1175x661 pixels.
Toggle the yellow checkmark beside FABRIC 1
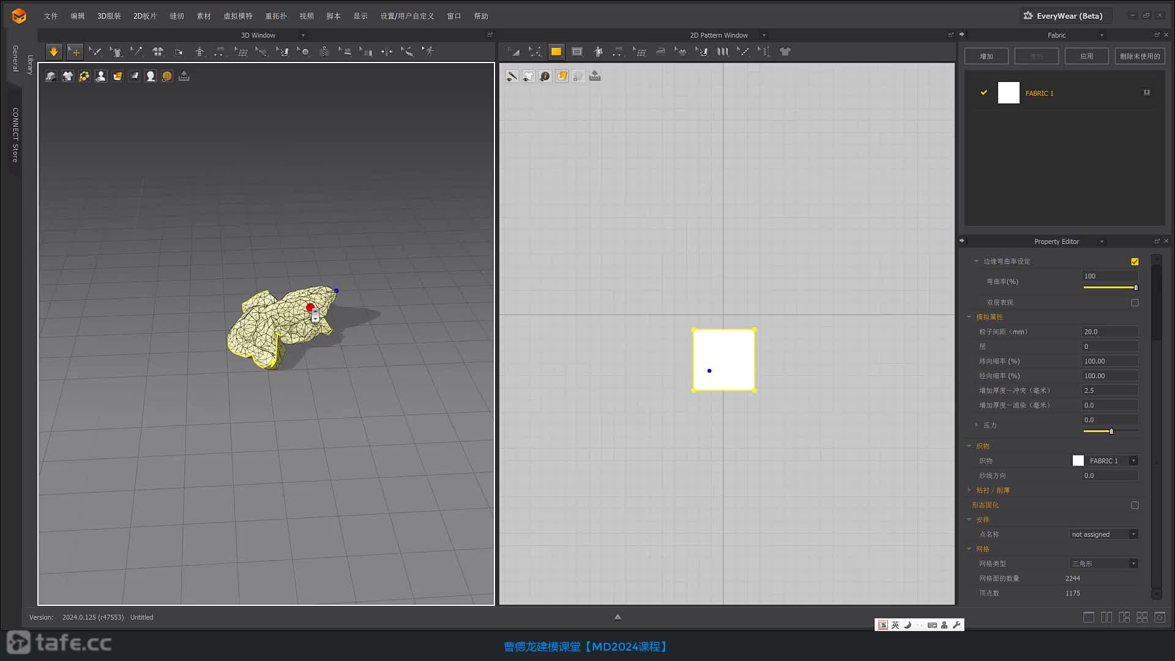tap(984, 92)
